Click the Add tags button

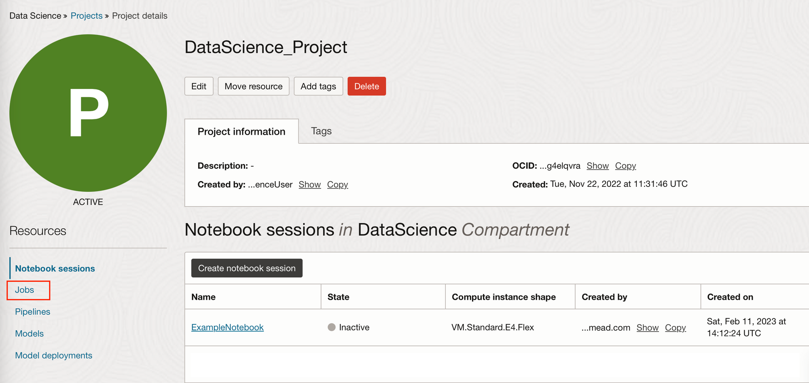[x=318, y=86]
